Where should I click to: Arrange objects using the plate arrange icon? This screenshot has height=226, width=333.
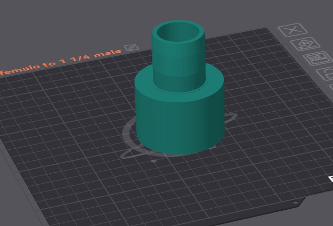[318, 58]
